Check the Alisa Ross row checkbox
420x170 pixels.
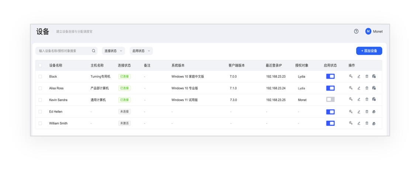point(40,88)
